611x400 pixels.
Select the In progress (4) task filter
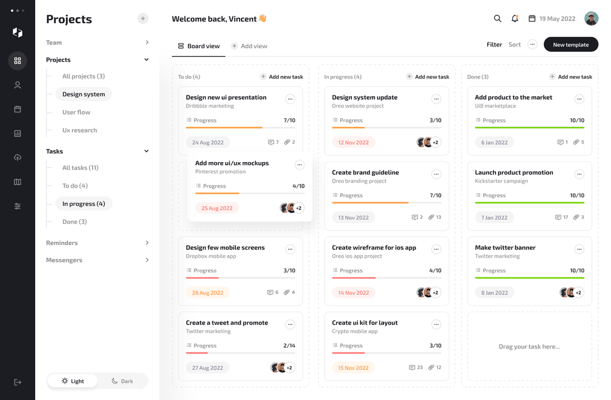(84, 203)
